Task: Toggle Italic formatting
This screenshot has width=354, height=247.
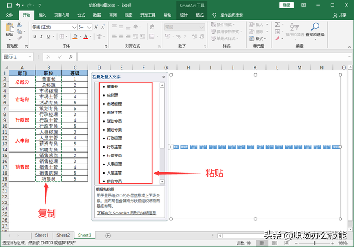Action: [41, 36]
